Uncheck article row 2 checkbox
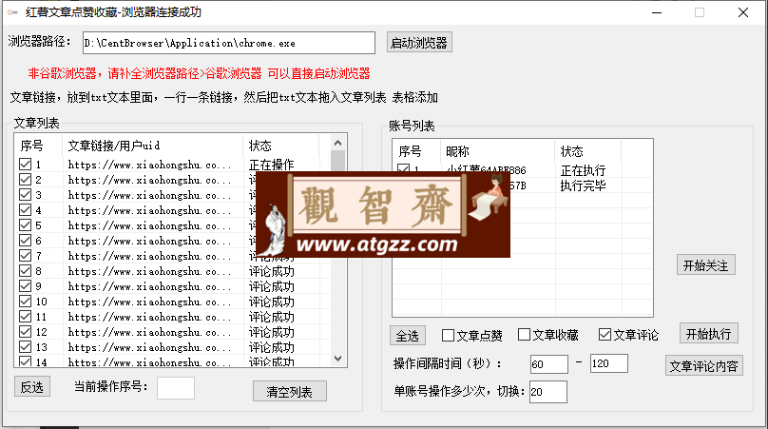This screenshot has width=768, height=429. (x=25, y=180)
